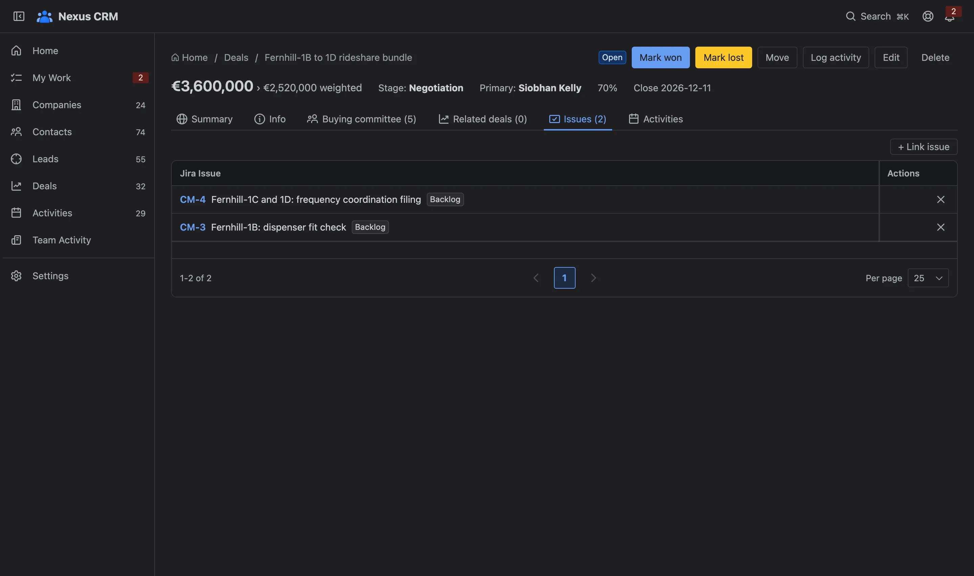Open Companies building icon

click(16, 105)
